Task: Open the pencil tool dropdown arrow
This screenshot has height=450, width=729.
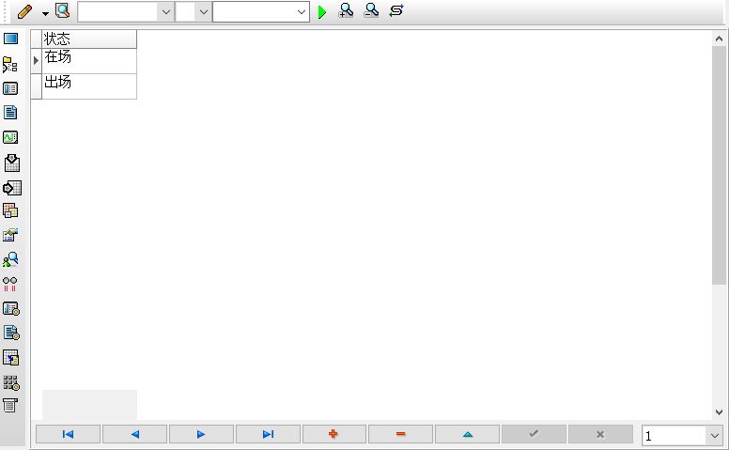Action: click(x=45, y=13)
